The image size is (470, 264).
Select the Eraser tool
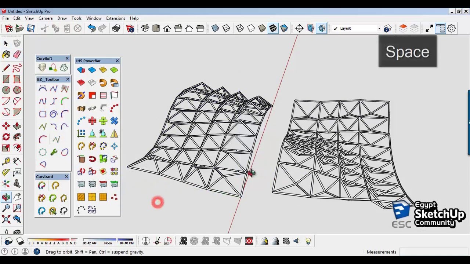tap(17, 55)
